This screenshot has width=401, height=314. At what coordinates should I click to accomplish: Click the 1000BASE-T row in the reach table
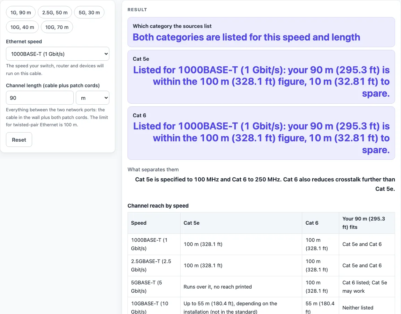[261, 244]
